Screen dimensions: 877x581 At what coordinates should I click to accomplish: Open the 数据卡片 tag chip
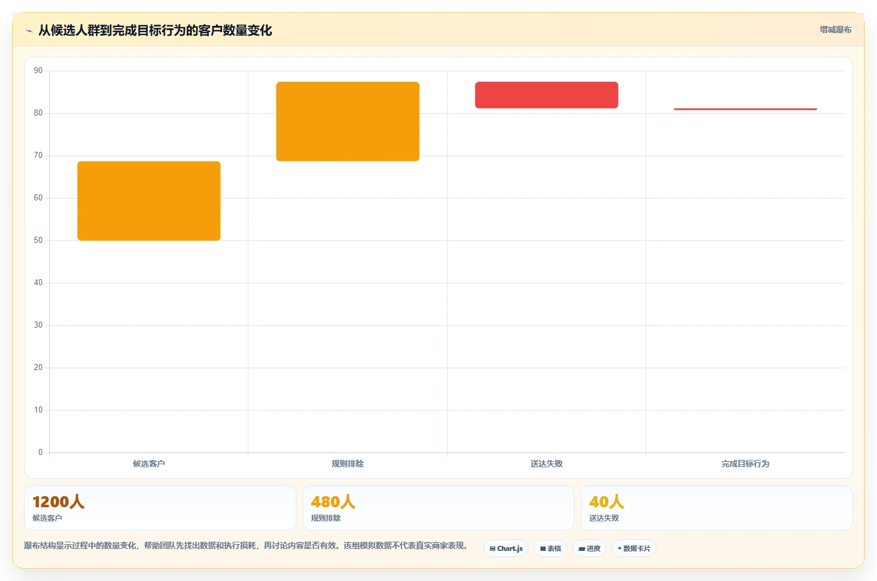(x=634, y=548)
